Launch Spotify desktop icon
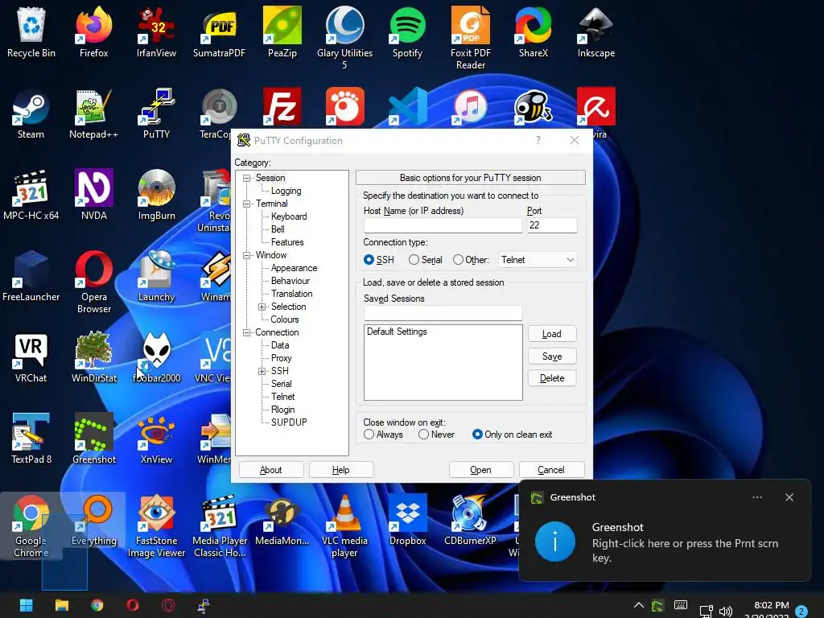 [407, 31]
